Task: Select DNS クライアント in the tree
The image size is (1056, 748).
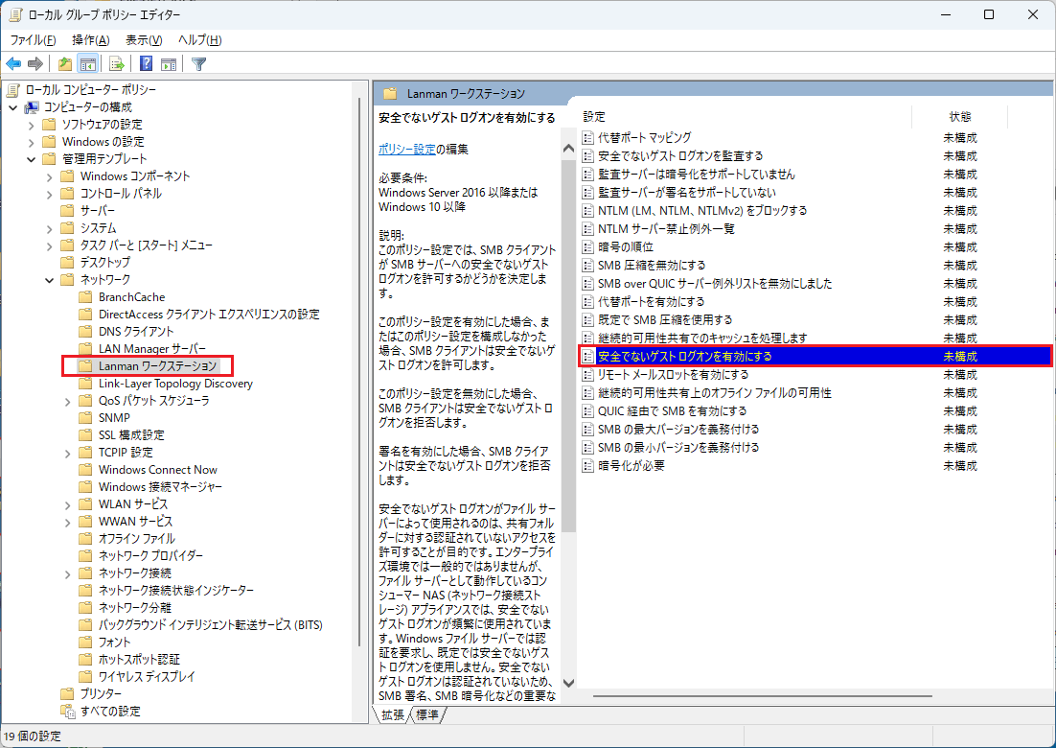Action: pyautogui.click(x=136, y=331)
